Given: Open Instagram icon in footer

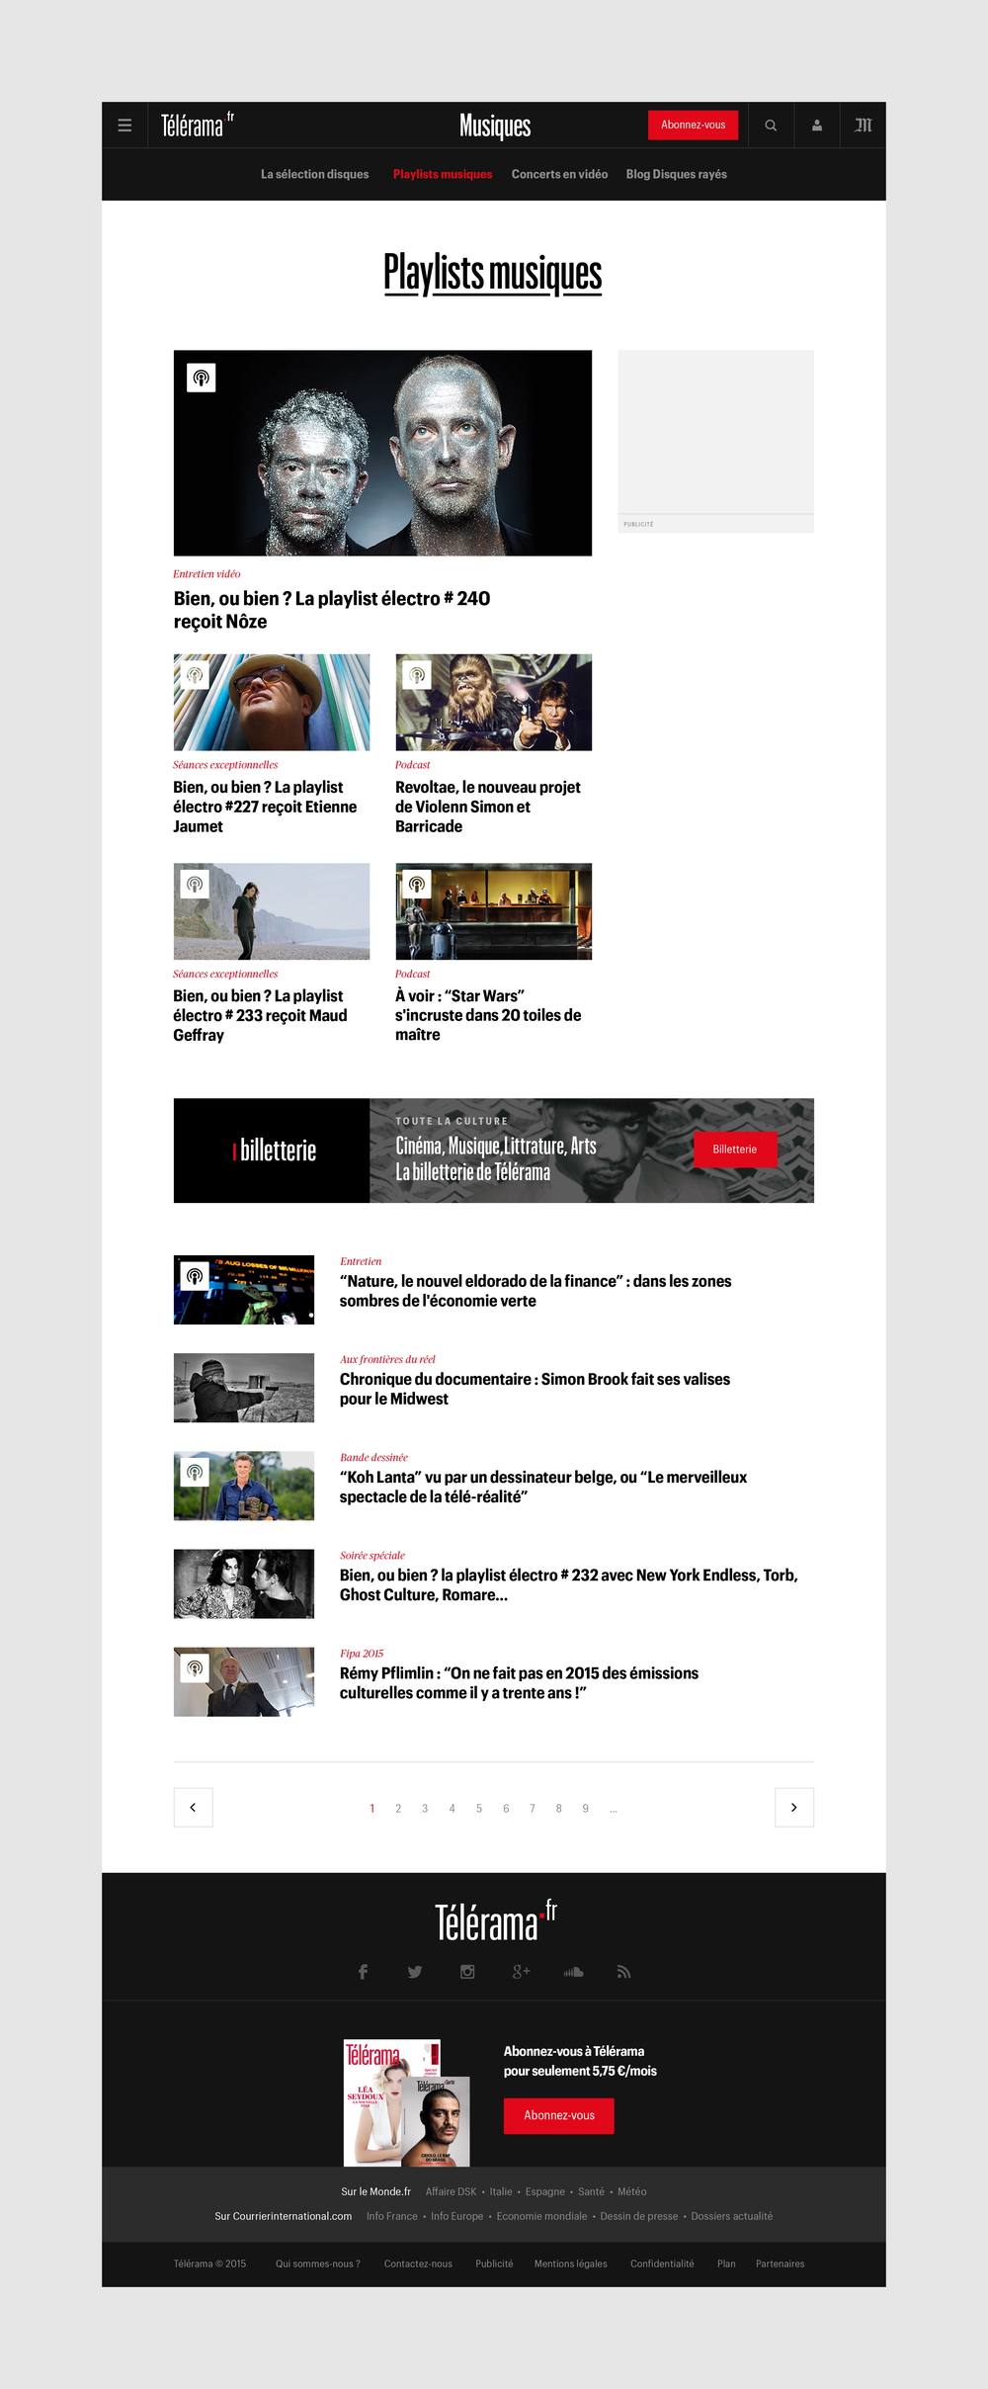Looking at the screenshot, I should (x=467, y=1972).
